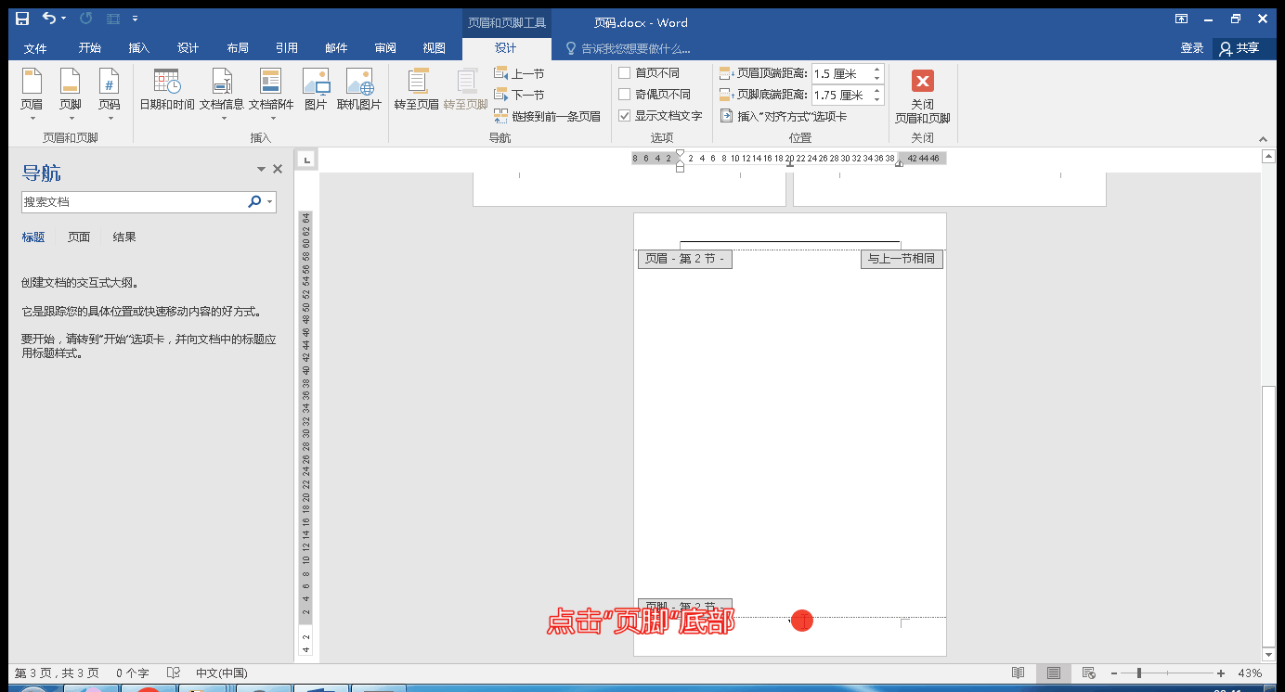The width and height of the screenshot is (1285, 692).
Task: Expand the Undo history dropdown arrow
Action: (x=63, y=19)
